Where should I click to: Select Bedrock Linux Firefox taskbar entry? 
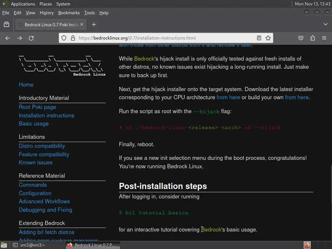pyautogui.click(x=92, y=245)
